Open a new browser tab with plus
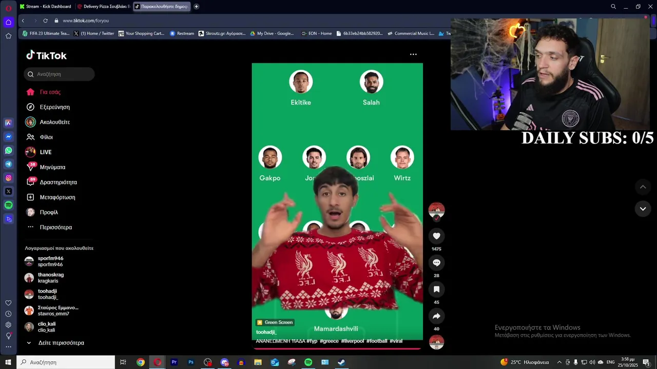 point(196,7)
